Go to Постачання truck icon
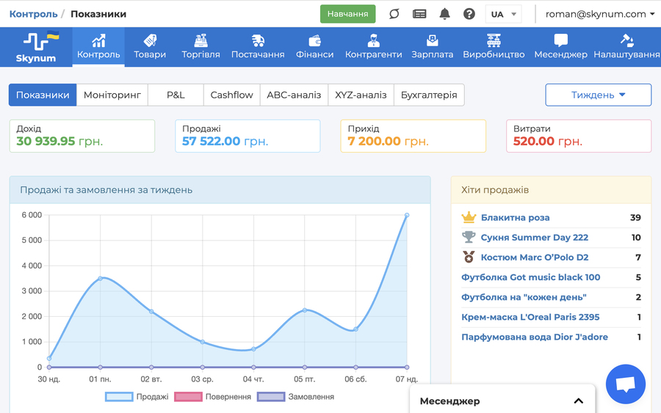This screenshot has height=413, width=661. pyautogui.click(x=258, y=40)
